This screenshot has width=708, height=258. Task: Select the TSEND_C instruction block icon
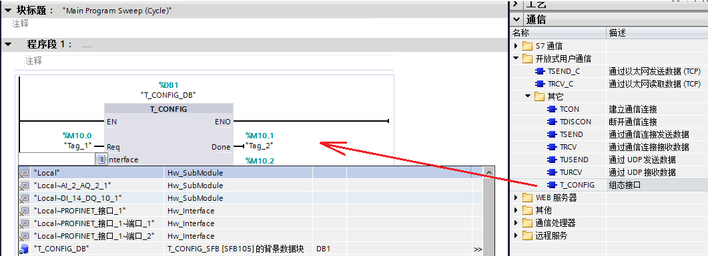pyautogui.click(x=540, y=71)
